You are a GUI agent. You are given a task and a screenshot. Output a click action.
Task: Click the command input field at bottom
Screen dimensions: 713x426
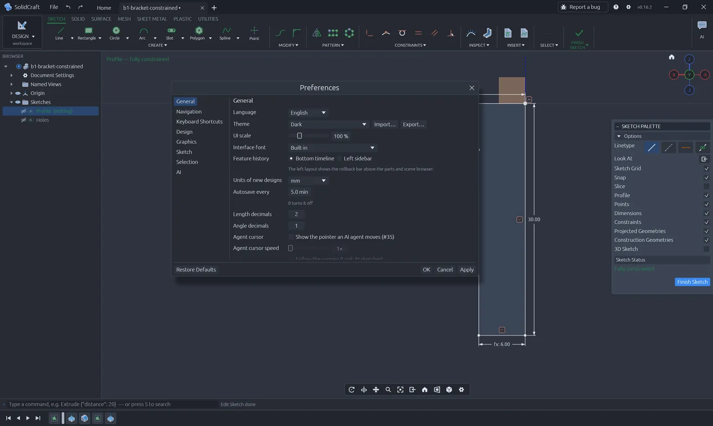[x=112, y=404]
